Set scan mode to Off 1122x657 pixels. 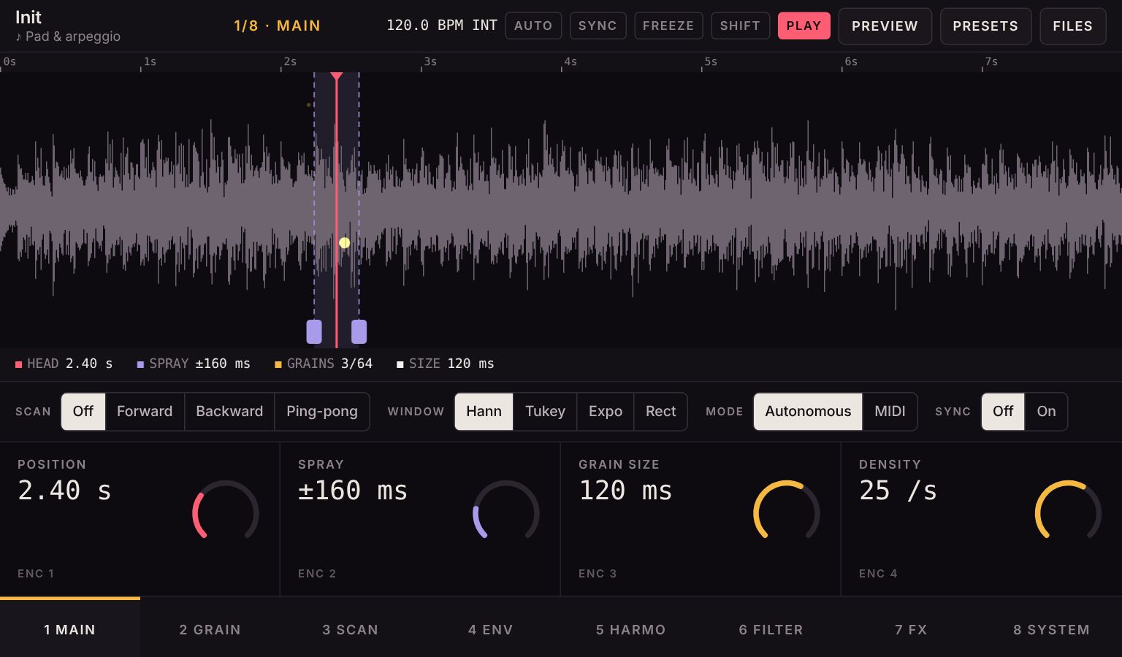coord(83,412)
